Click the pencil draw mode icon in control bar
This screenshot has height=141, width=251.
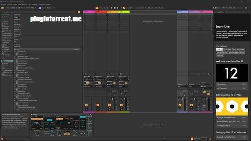[x=213, y=8]
